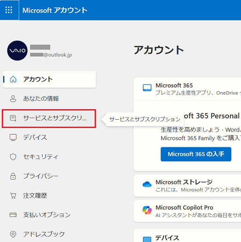
Task: Click the Microsoft 365 の入手 button
Action: pos(196,154)
